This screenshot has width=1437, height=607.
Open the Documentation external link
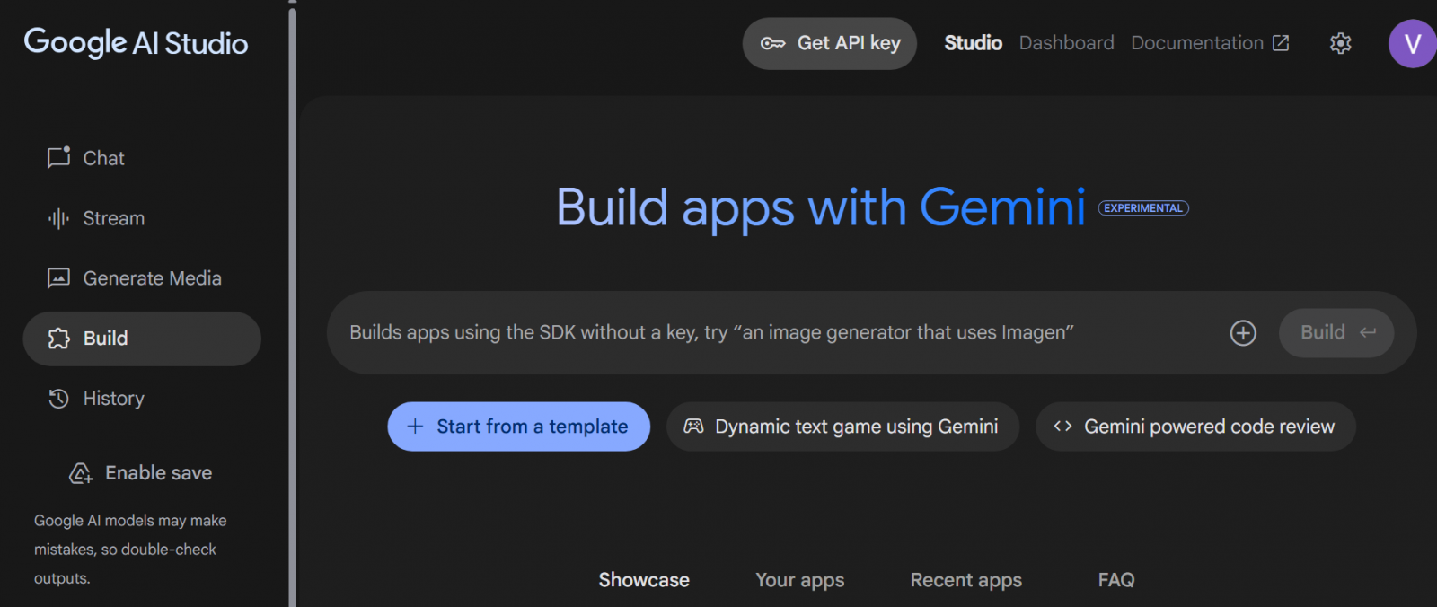click(1209, 43)
